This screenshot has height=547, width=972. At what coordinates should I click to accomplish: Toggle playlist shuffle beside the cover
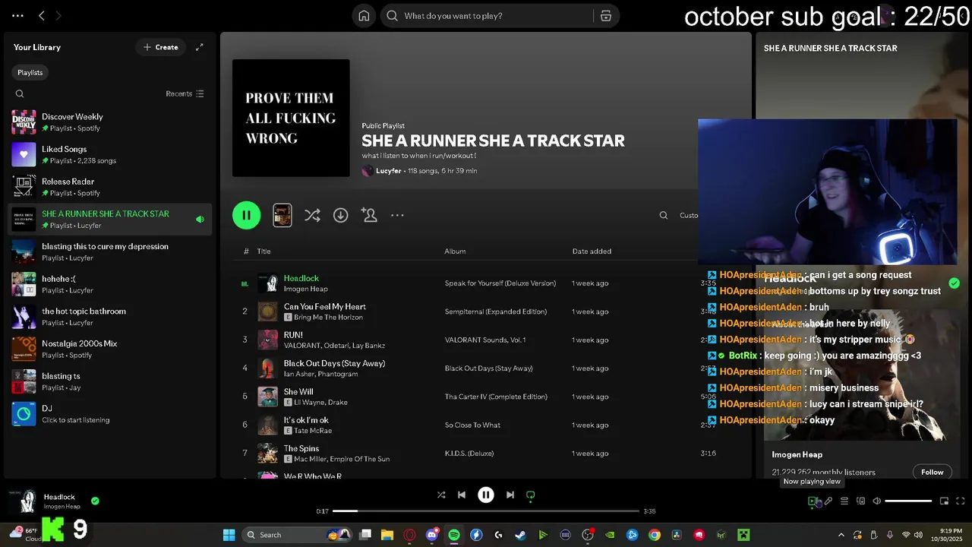coord(312,215)
